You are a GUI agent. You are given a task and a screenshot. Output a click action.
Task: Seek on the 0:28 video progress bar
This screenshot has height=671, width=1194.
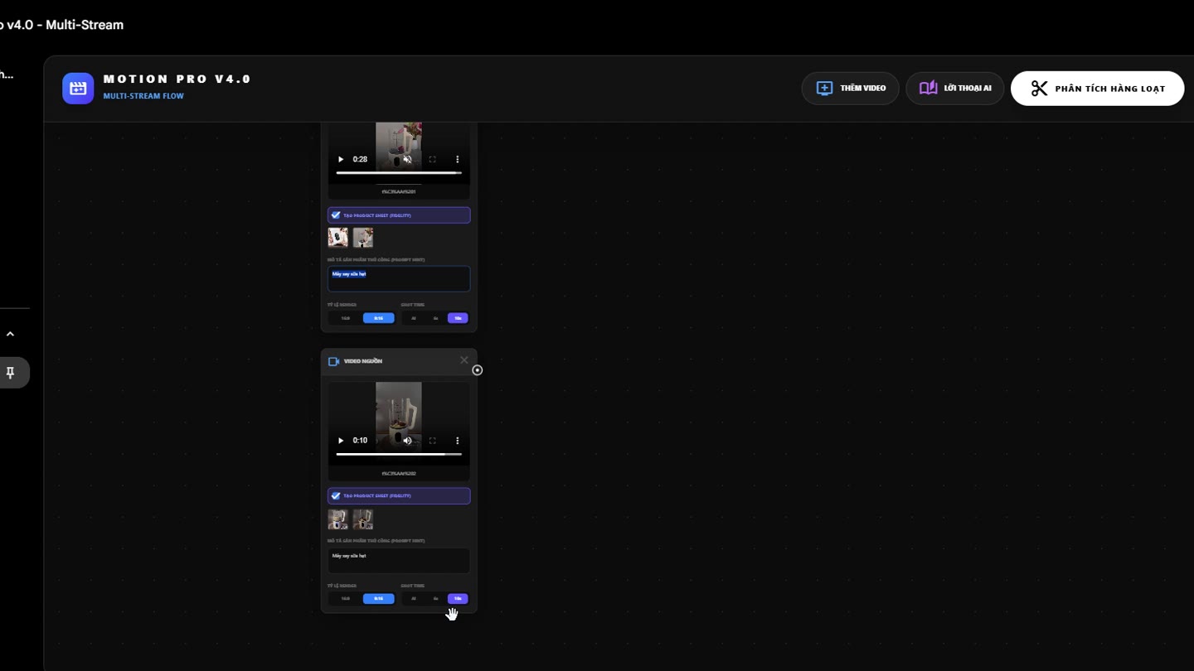pos(399,173)
